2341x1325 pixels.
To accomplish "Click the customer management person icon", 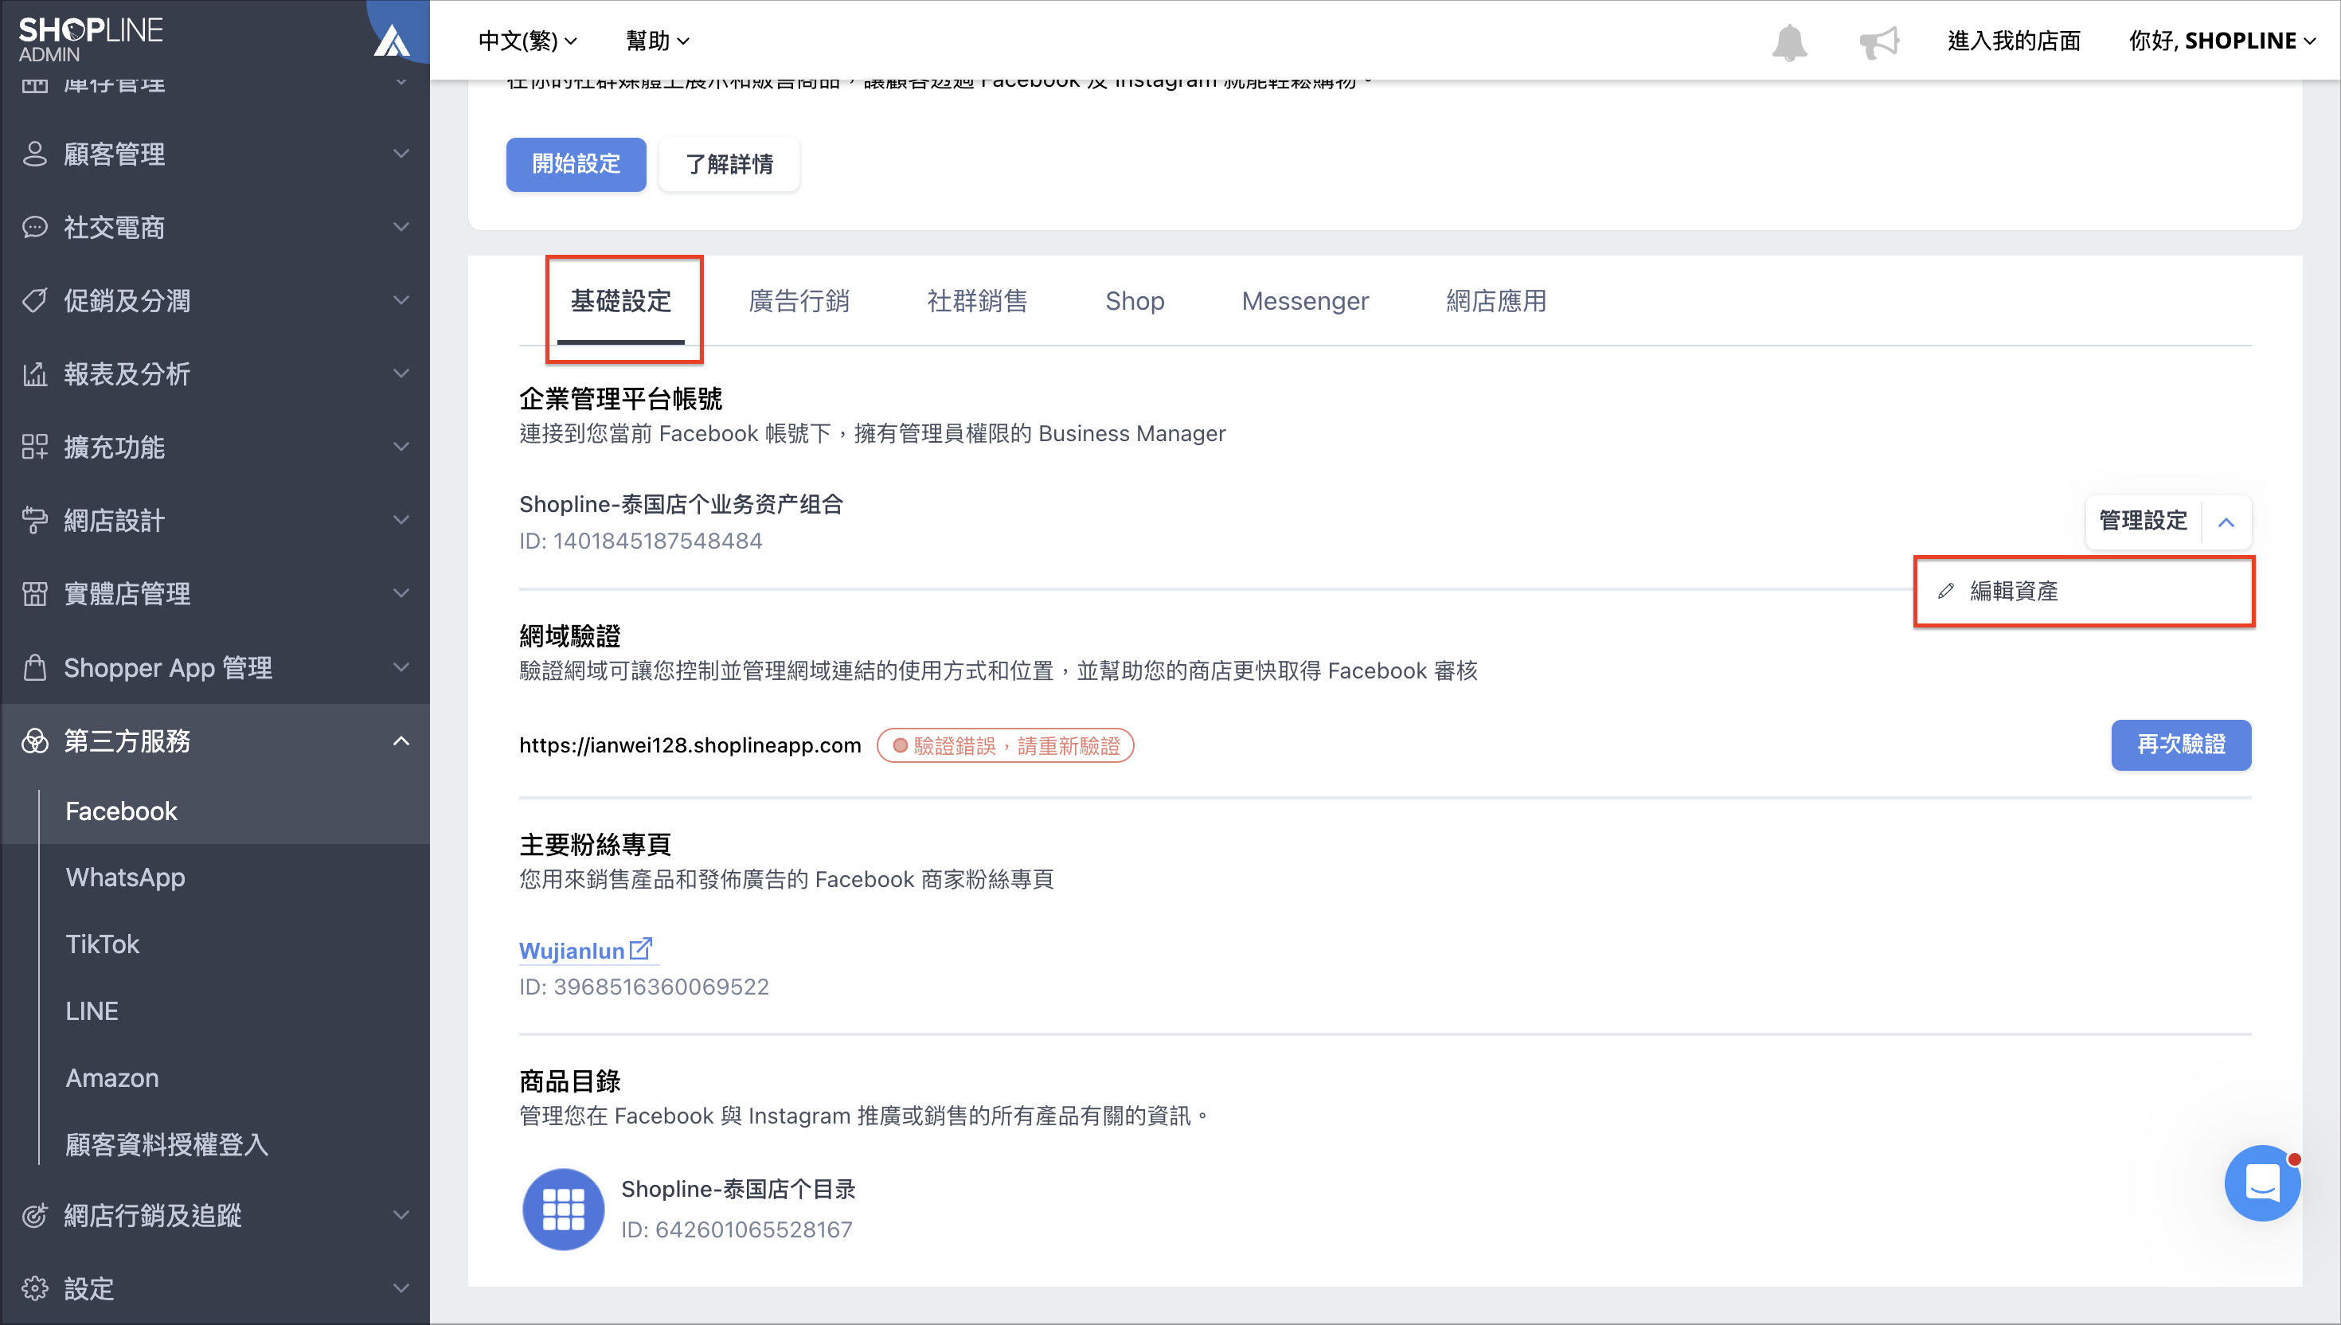I will (x=34, y=154).
